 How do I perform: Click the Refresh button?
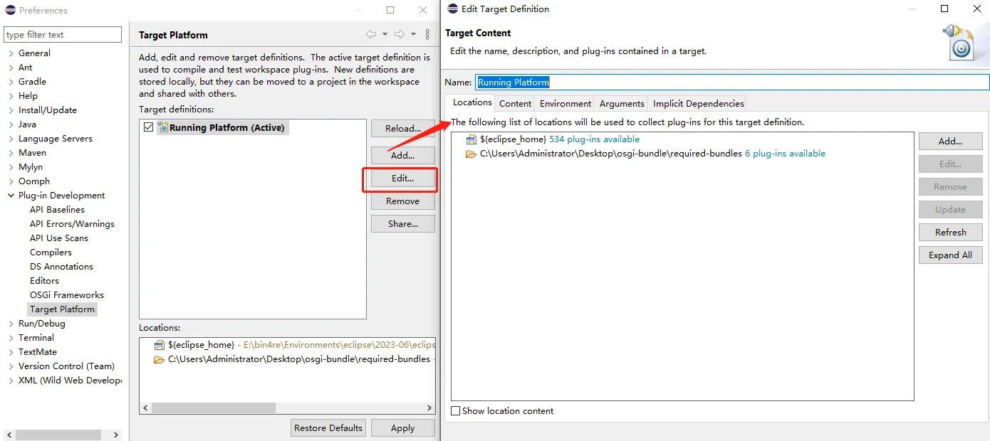[x=950, y=233]
